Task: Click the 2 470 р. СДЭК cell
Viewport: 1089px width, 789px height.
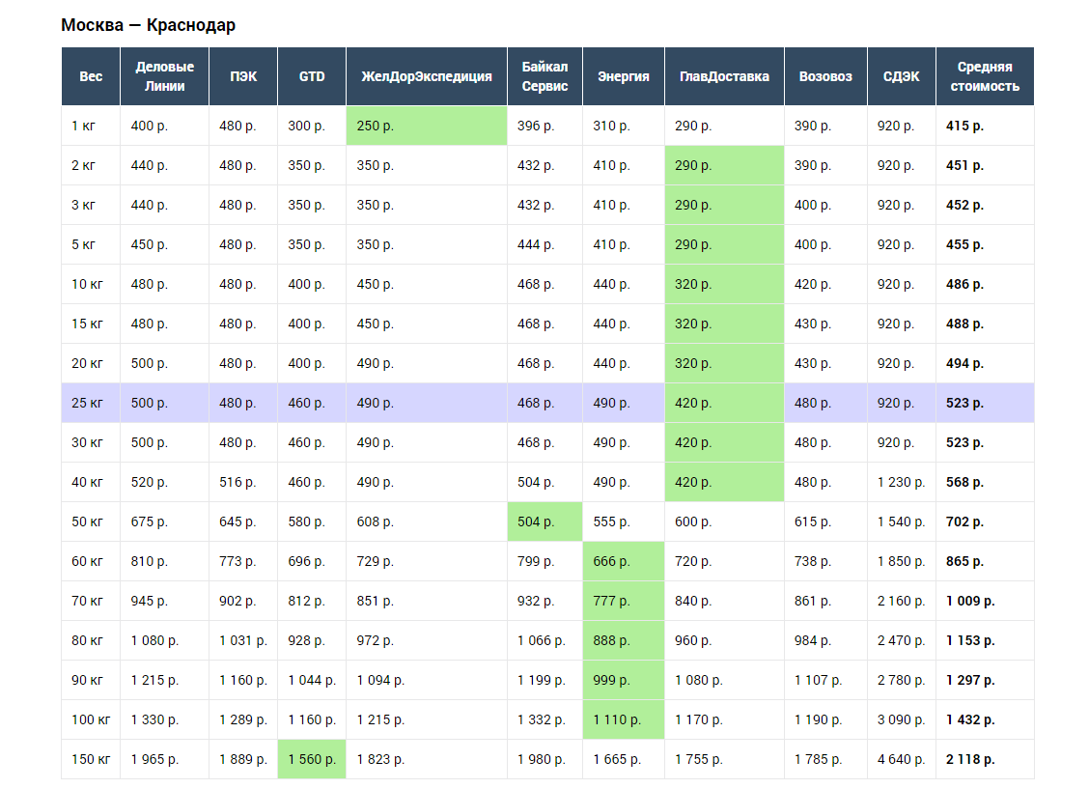Action: (x=901, y=640)
